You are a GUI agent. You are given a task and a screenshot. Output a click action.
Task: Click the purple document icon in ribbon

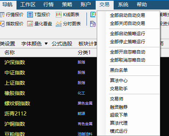click(x=93, y=24)
